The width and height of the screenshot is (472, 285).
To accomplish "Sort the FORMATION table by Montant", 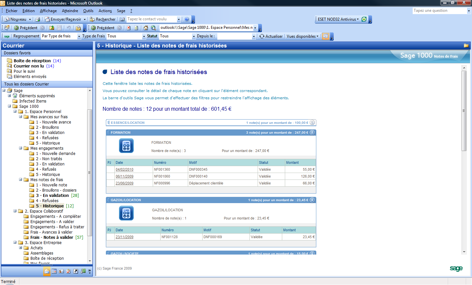I will point(292,162).
